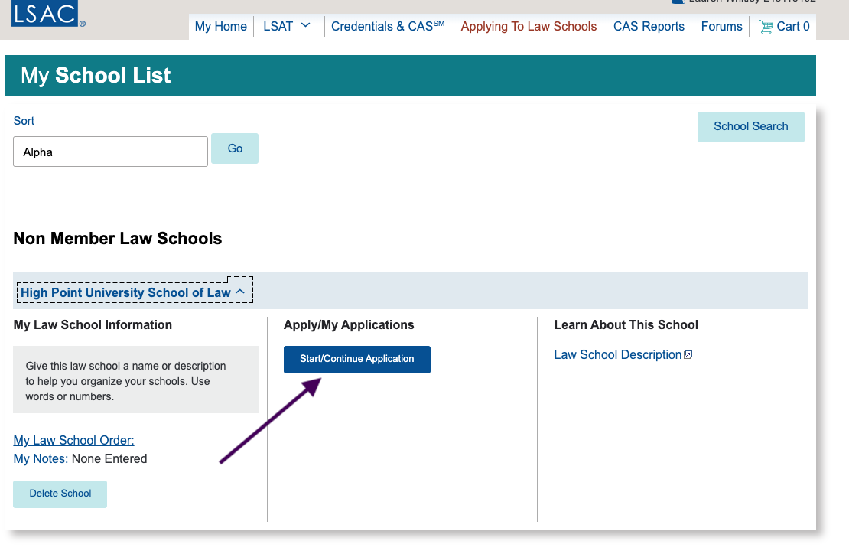Delete High Point University from the list
This screenshot has width=849, height=554.
(60, 494)
